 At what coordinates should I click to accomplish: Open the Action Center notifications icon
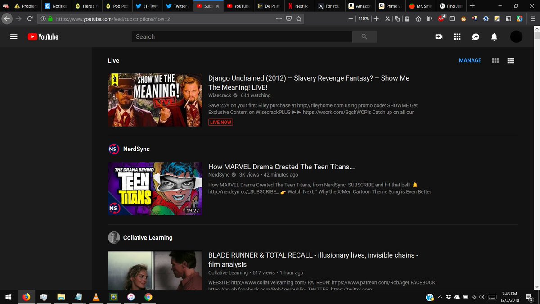tap(529, 297)
